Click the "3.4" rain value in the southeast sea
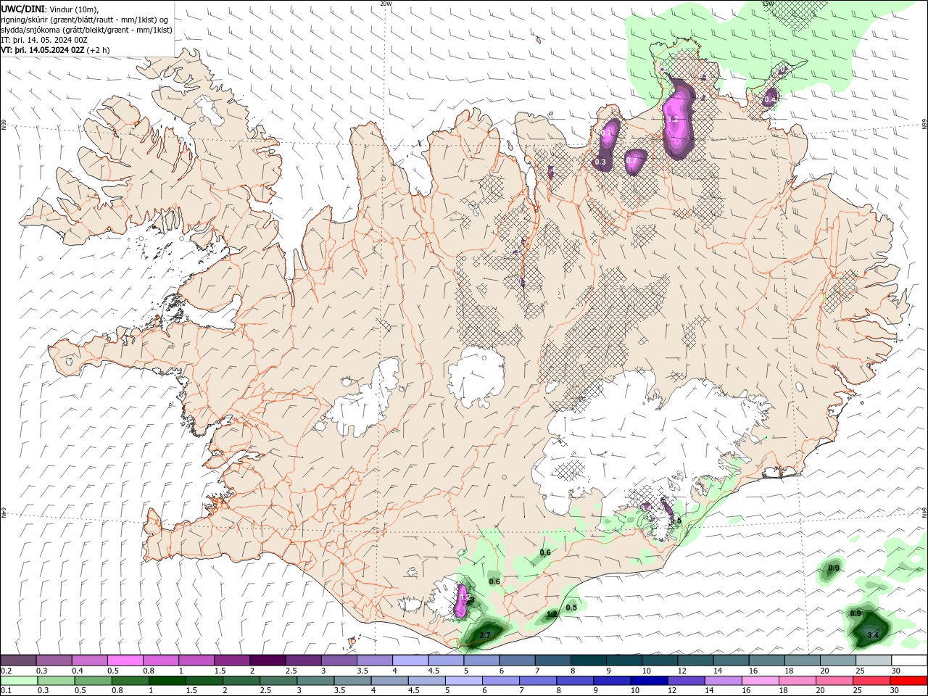This screenshot has height=696, width=928. [873, 635]
